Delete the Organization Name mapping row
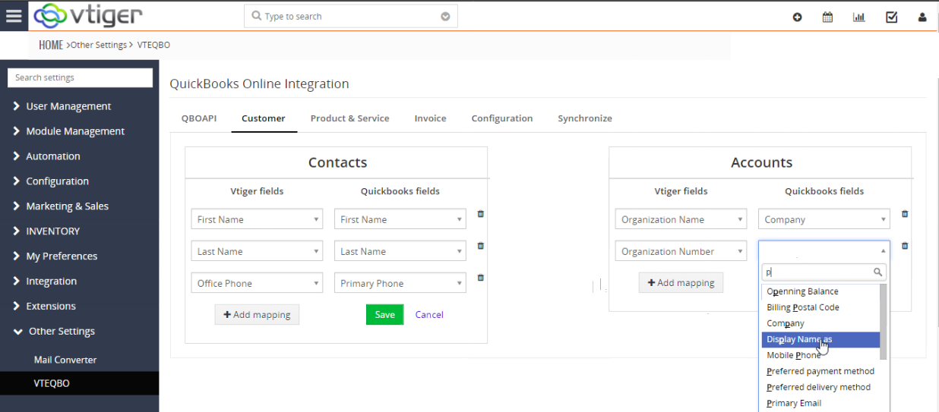The width and height of the screenshot is (939, 412). click(904, 214)
